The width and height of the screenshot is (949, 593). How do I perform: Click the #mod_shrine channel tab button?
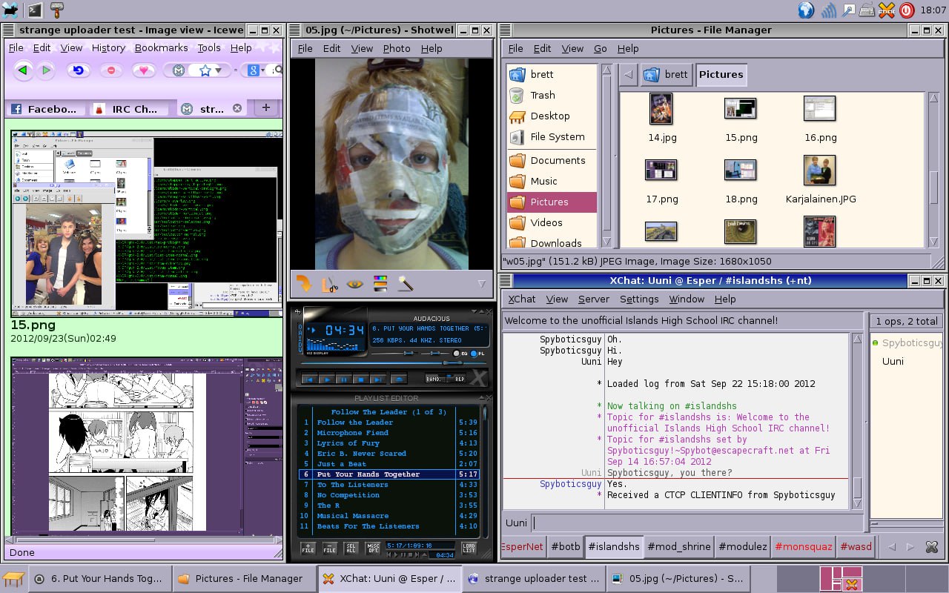[x=677, y=547]
